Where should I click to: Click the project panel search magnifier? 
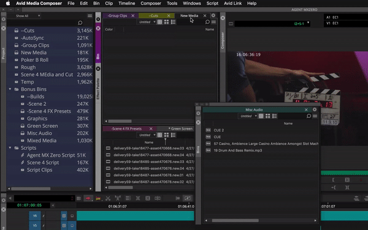80,23
